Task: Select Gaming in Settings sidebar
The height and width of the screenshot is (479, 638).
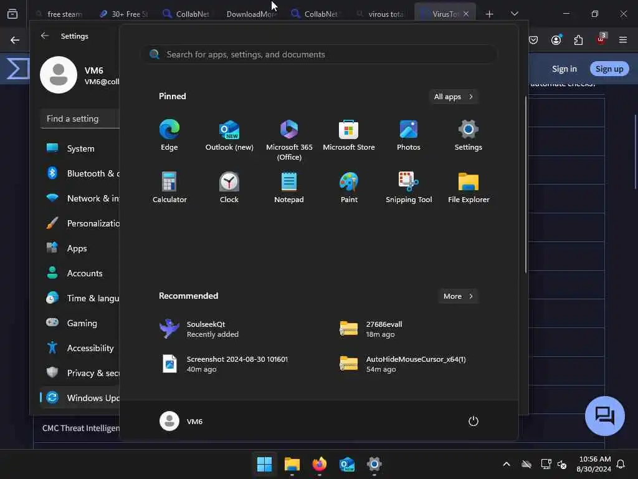Action: click(80, 323)
